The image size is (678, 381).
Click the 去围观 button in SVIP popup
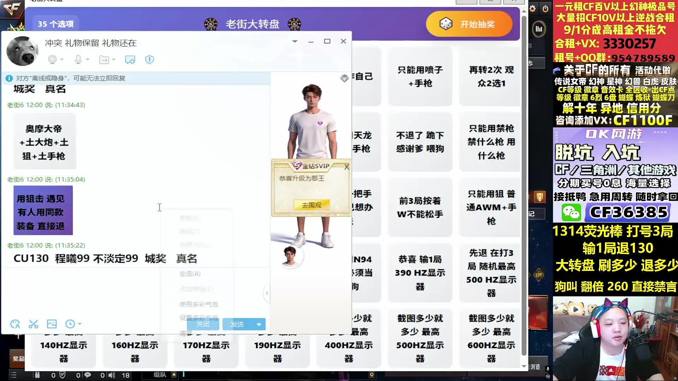click(x=311, y=205)
